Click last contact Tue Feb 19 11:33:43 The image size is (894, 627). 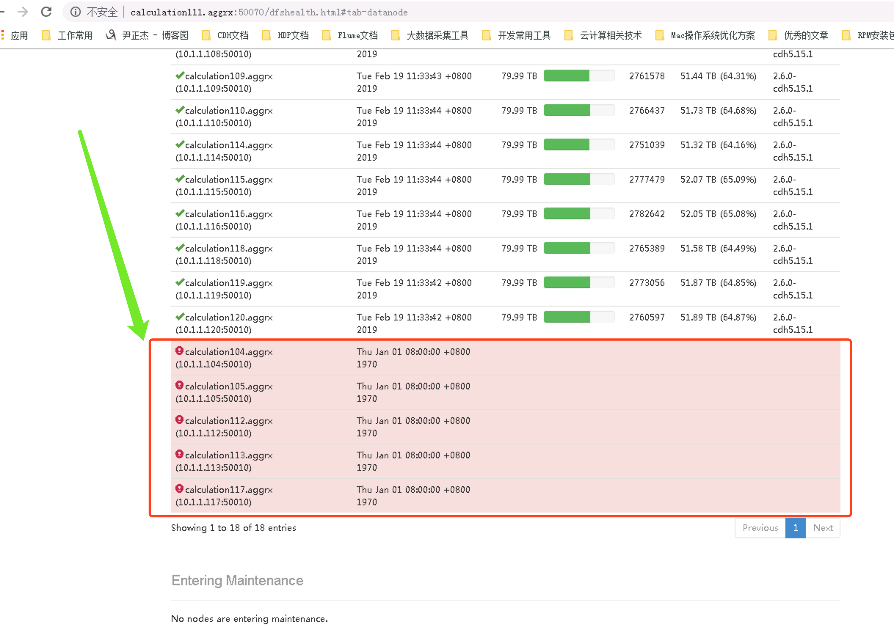point(414,82)
